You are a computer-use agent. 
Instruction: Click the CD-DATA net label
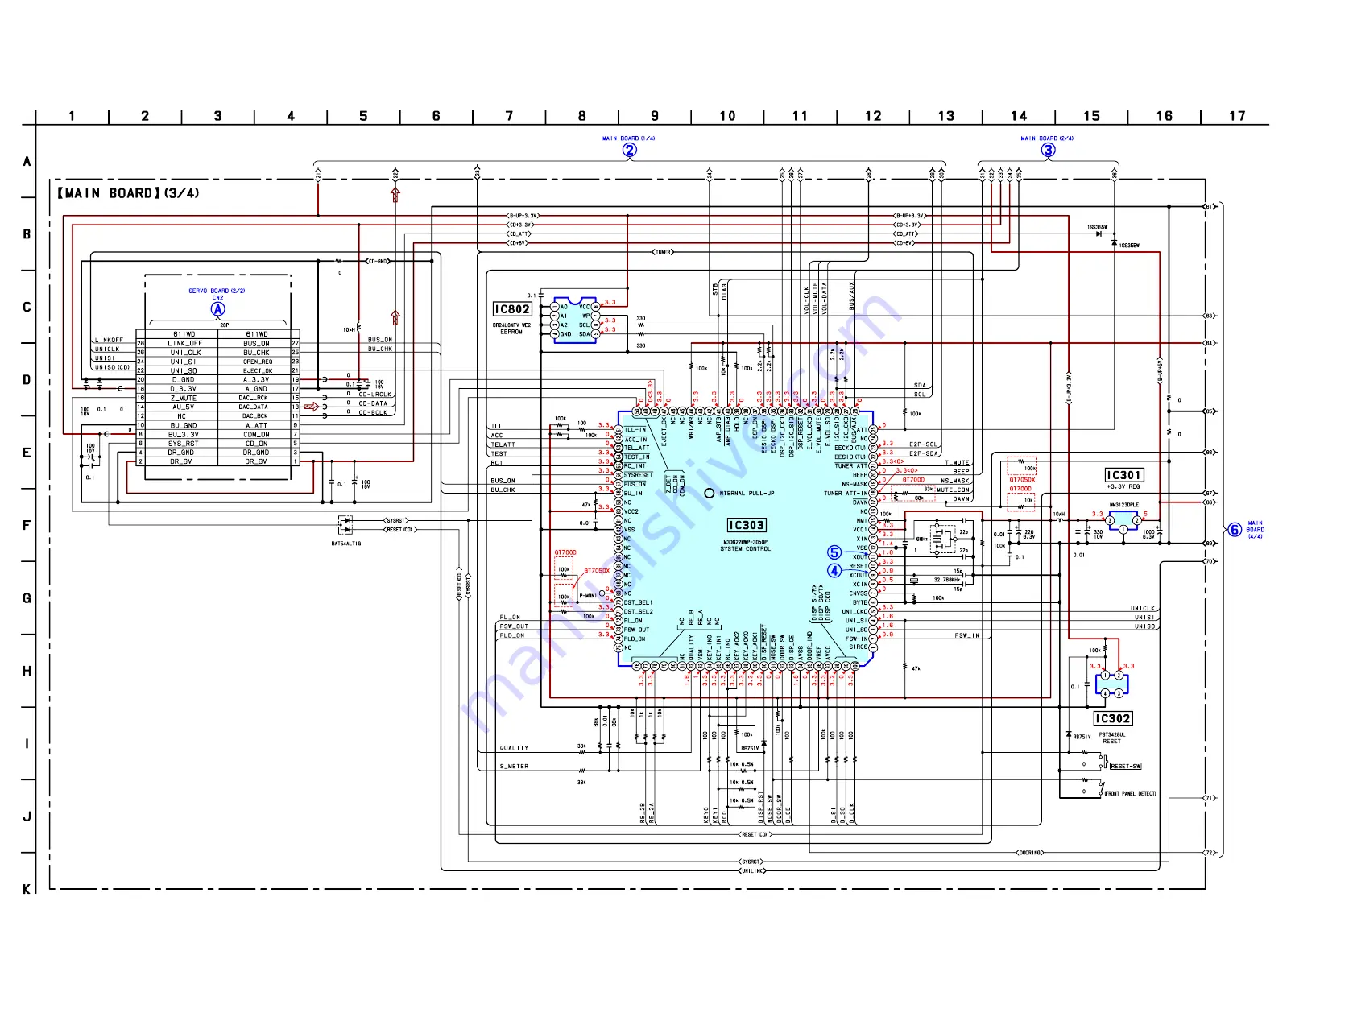(373, 403)
